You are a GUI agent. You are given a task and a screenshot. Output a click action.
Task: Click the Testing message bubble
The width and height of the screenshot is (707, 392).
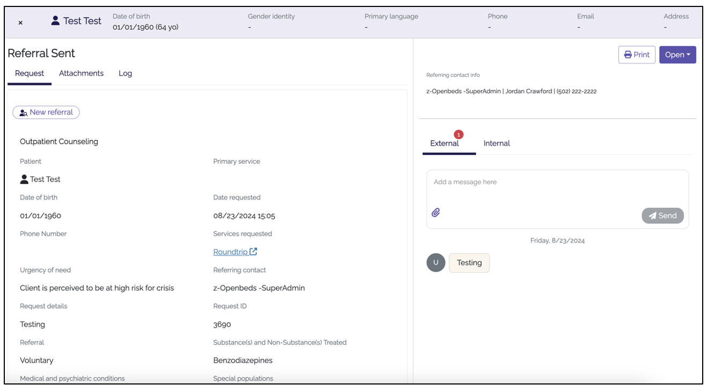469,262
